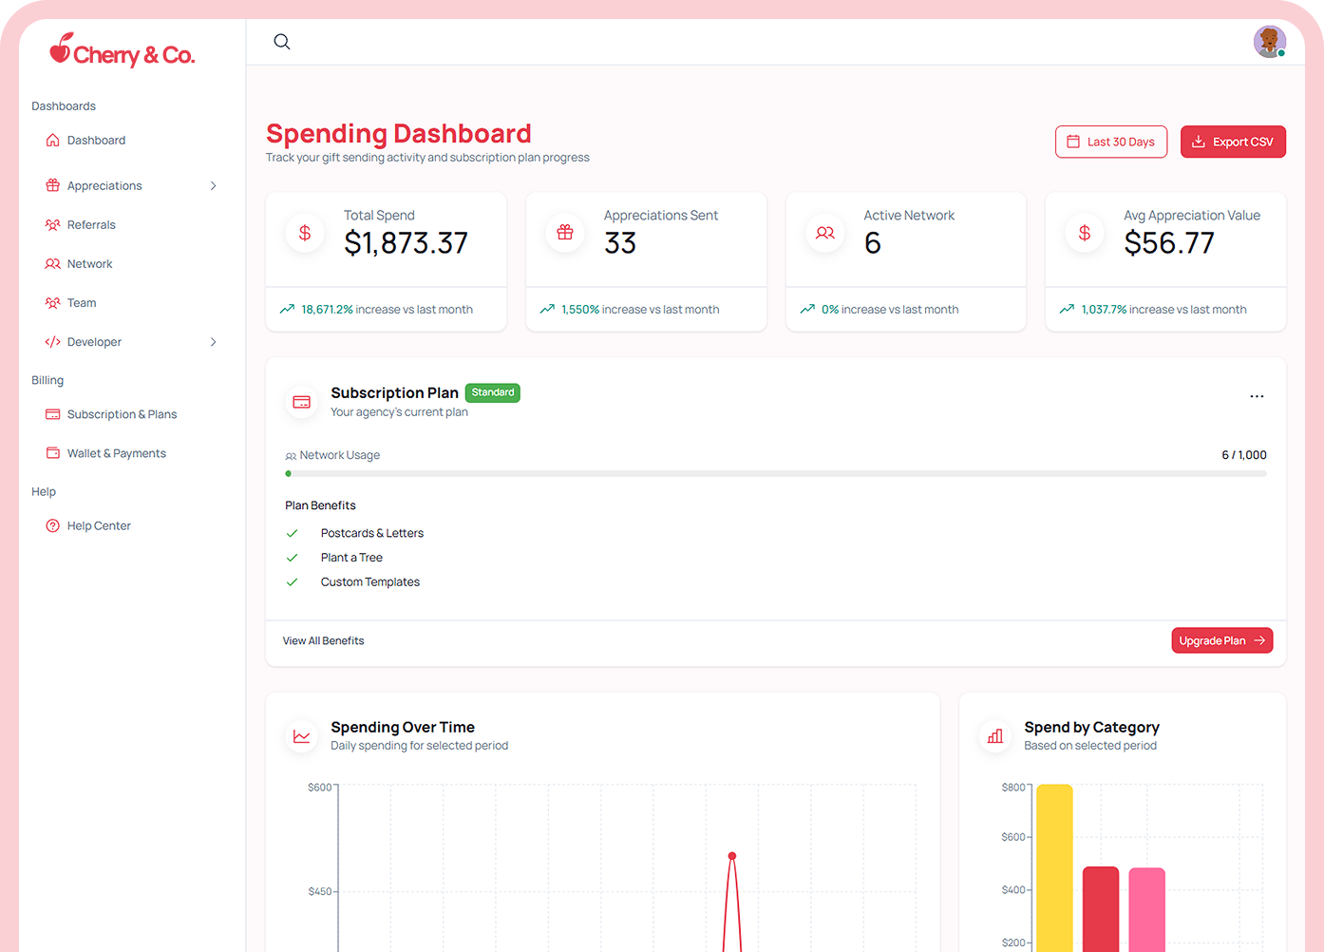Click the Team group icon in the sidebar

pos(53,303)
